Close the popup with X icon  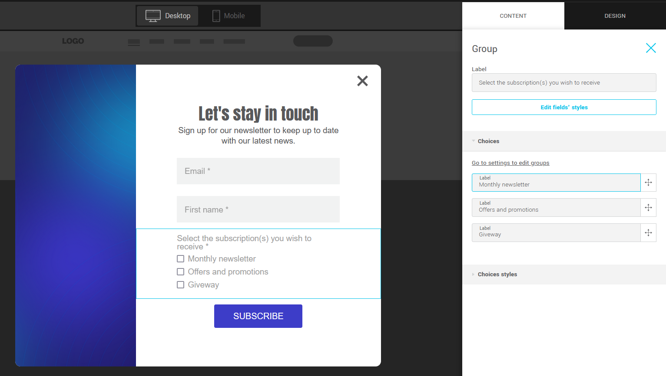362,81
